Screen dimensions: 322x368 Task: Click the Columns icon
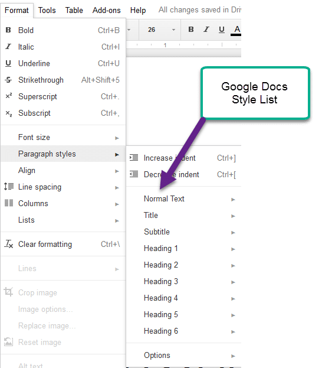pyautogui.click(x=9, y=203)
